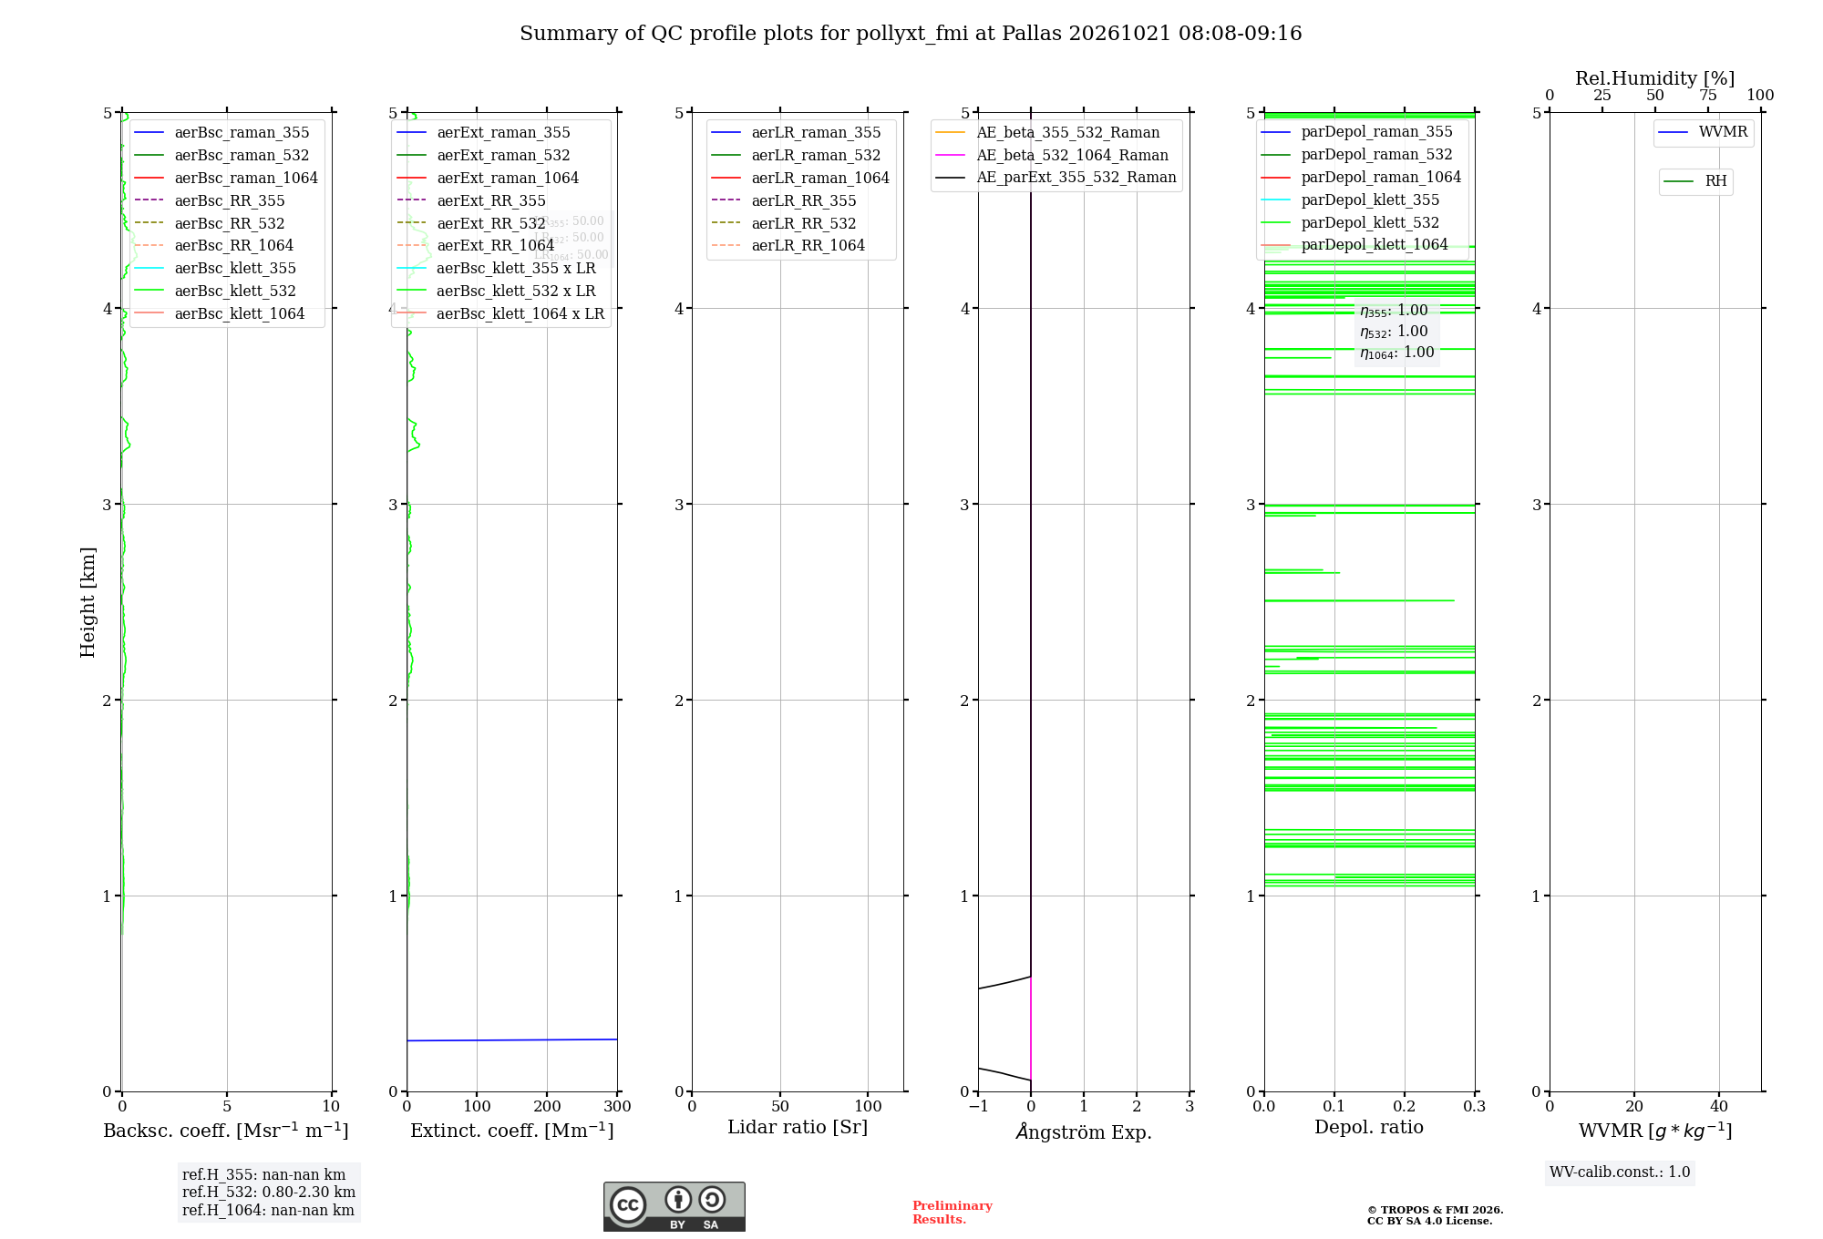
Task: Click the 'η355: 1.00' annotation
Action: click(1394, 311)
